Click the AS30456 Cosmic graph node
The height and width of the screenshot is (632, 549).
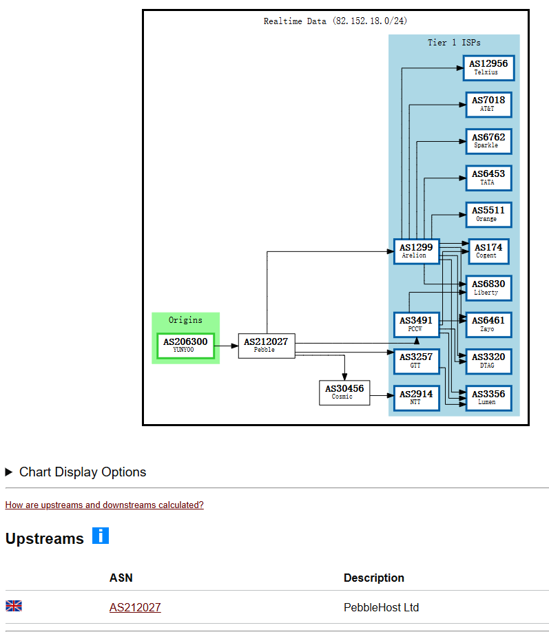pyautogui.click(x=344, y=393)
